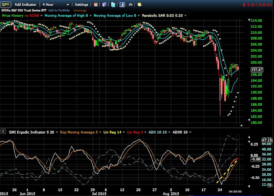The width and height of the screenshot is (274, 196).
Task: Open the alarm clock price alert icon
Action: (95, 5)
